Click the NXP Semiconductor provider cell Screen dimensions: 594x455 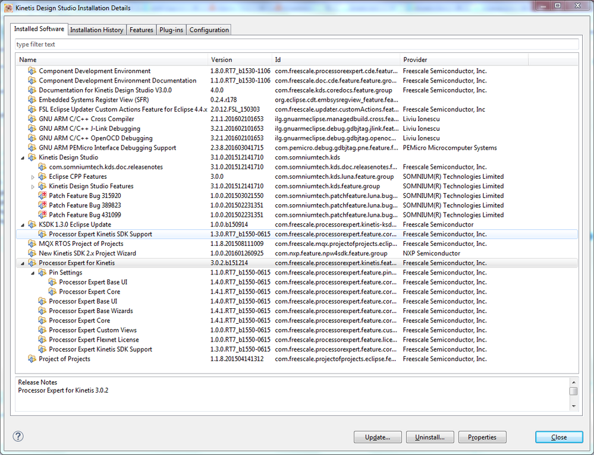coord(432,253)
